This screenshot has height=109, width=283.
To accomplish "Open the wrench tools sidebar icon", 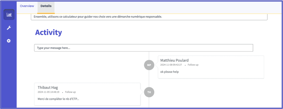I will [9, 28].
